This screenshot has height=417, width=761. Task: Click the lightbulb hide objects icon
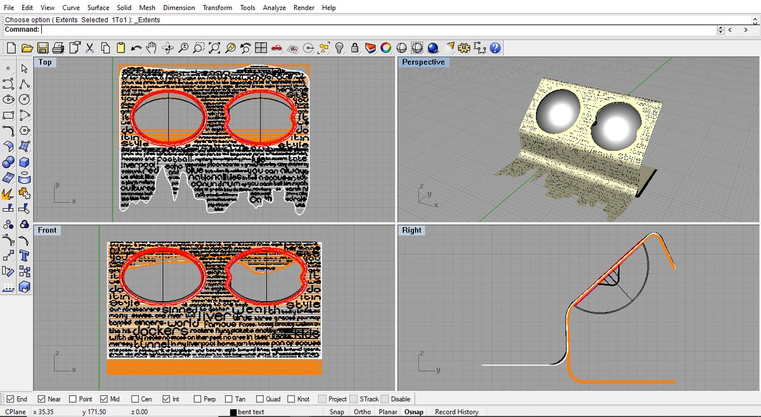pyautogui.click(x=339, y=48)
